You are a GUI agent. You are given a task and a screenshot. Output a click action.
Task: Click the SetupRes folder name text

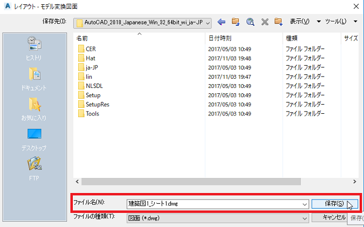coord(98,105)
